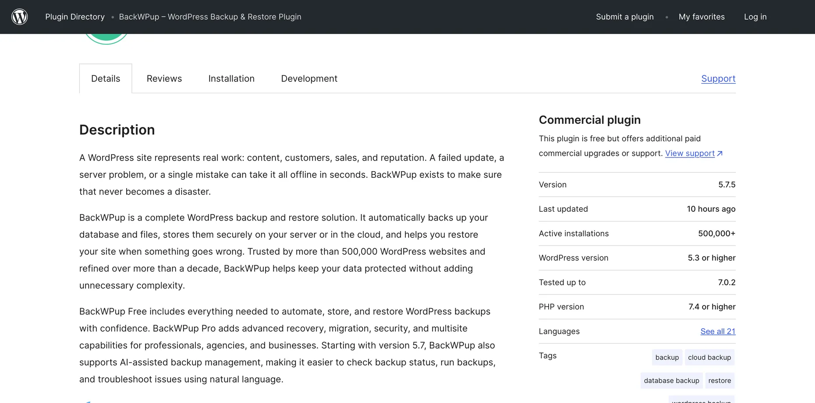
Task: Click the Tags label
Action: 547,356
